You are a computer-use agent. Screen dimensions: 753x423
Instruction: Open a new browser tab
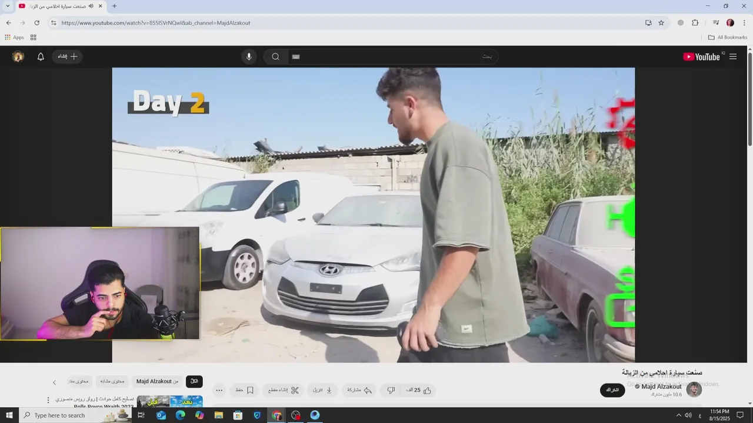coord(114,6)
